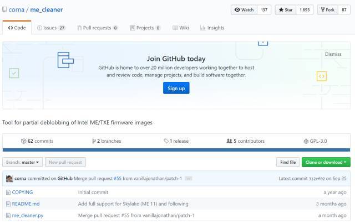Open the Issues tab
This screenshot has width=355, height=223.
(51, 28)
